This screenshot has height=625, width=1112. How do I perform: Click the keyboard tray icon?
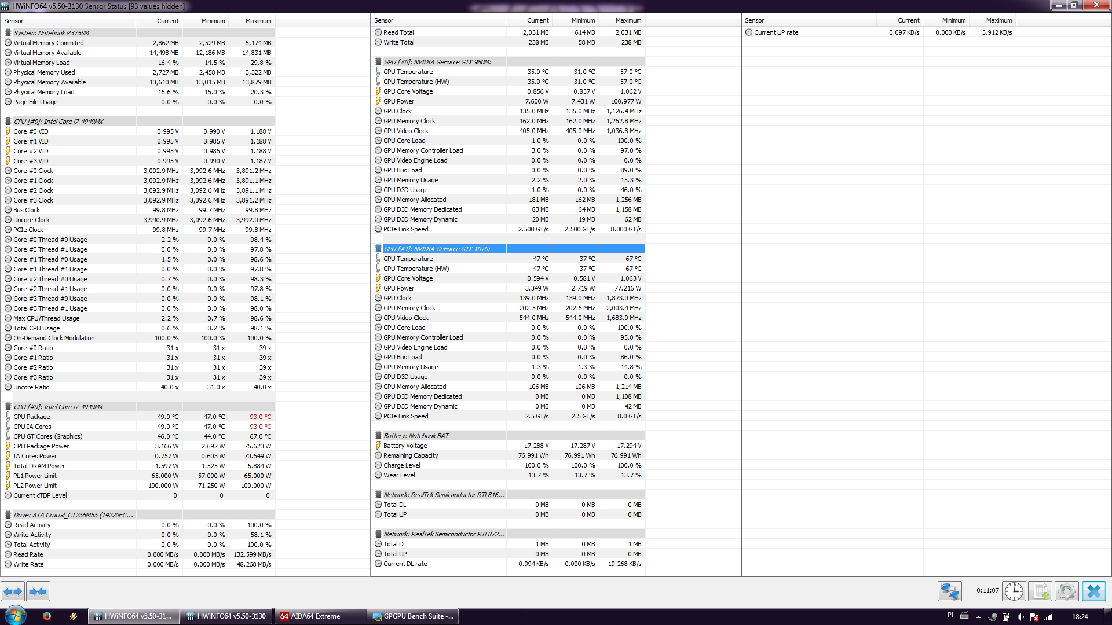pyautogui.click(x=964, y=616)
